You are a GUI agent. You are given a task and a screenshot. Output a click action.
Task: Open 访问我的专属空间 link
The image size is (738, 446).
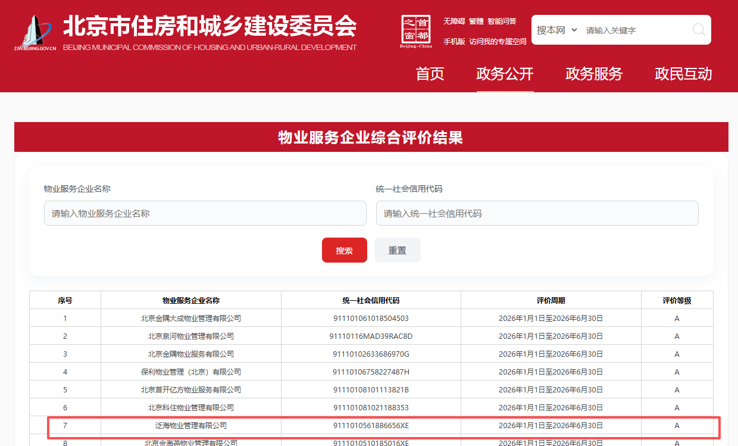tap(498, 42)
